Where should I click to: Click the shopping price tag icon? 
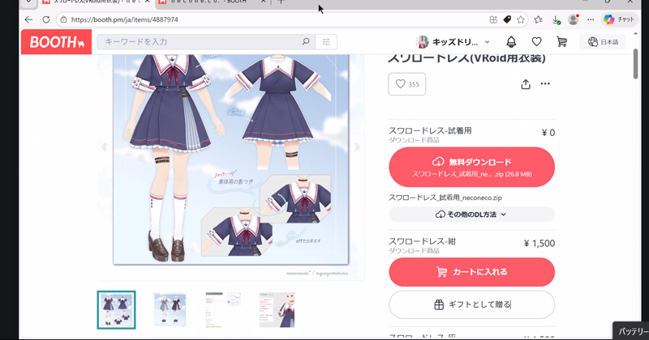coord(507,19)
